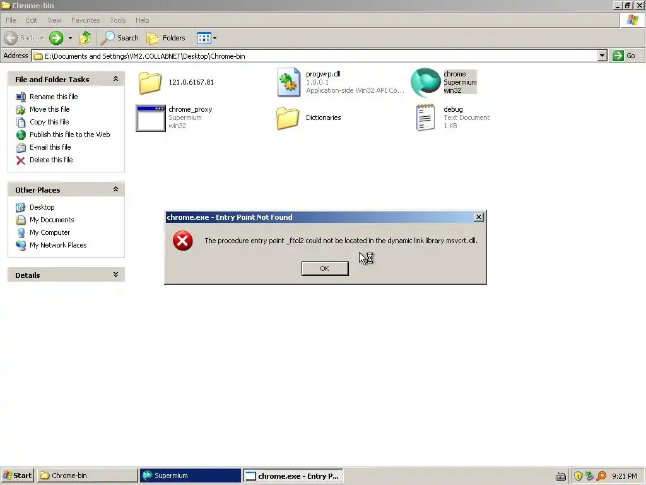The width and height of the screenshot is (646, 485).
Task: Click the My Network Places icon
Action: point(21,246)
